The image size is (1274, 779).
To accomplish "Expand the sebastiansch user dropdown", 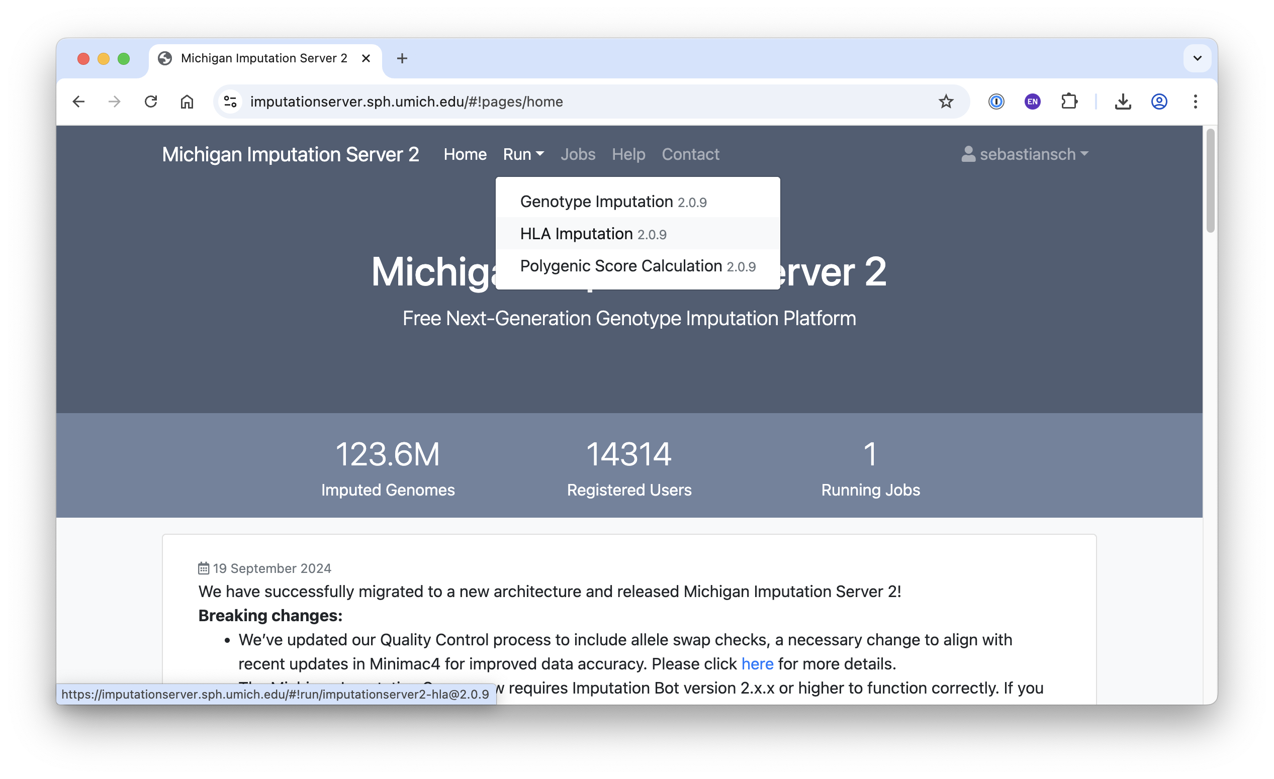I will click(1025, 154).
